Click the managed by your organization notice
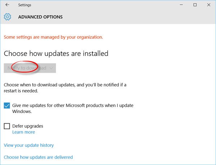The height and width of the screenshot is (165, 216). (53, 37)
